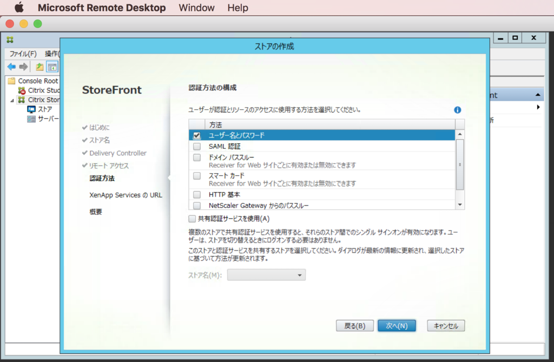Click the up-one-level folder toolbar icon

tap(39, 67)
